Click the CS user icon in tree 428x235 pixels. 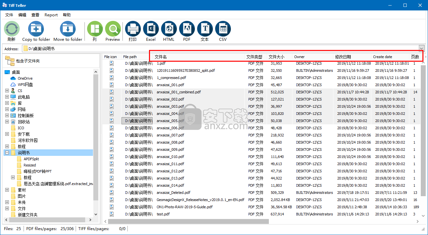click(13, 91)
